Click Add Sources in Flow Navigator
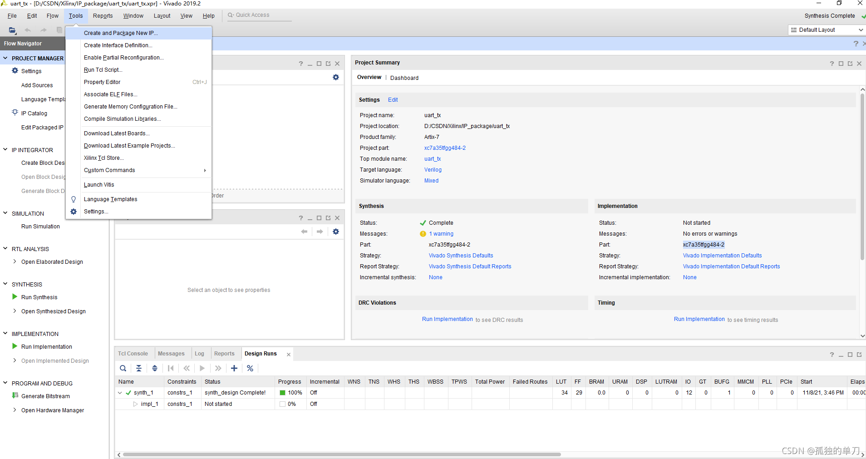The width and height of the screenshot is (866, 459). tap(37, 85)
